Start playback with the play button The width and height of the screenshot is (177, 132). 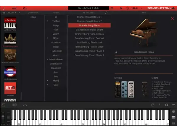[x=121, y=8]
